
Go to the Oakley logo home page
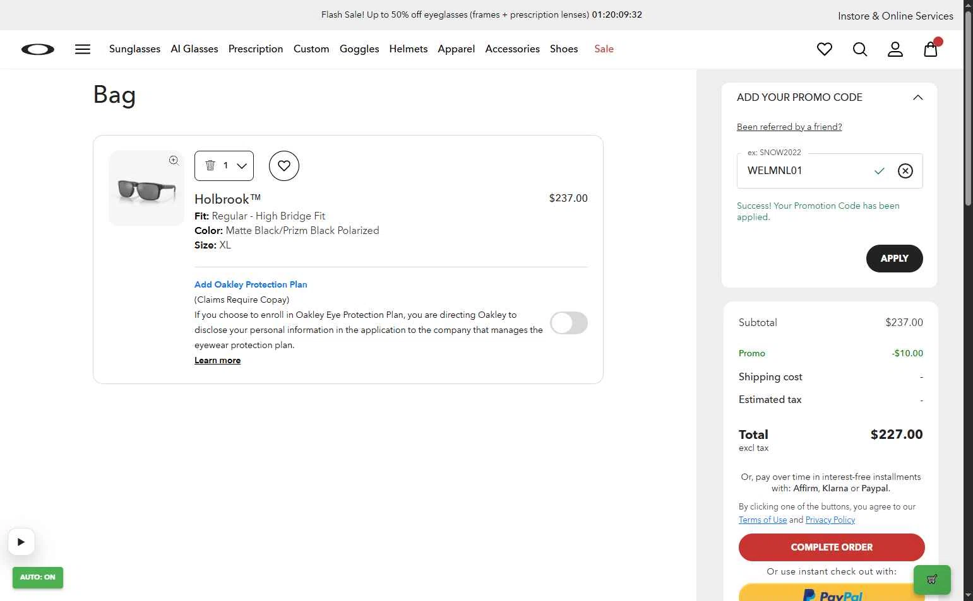point(38,49)
